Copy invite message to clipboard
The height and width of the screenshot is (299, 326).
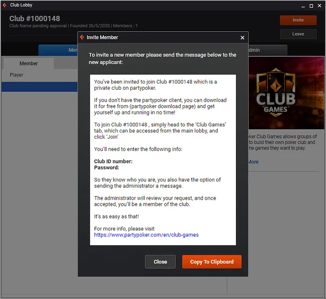211,262
